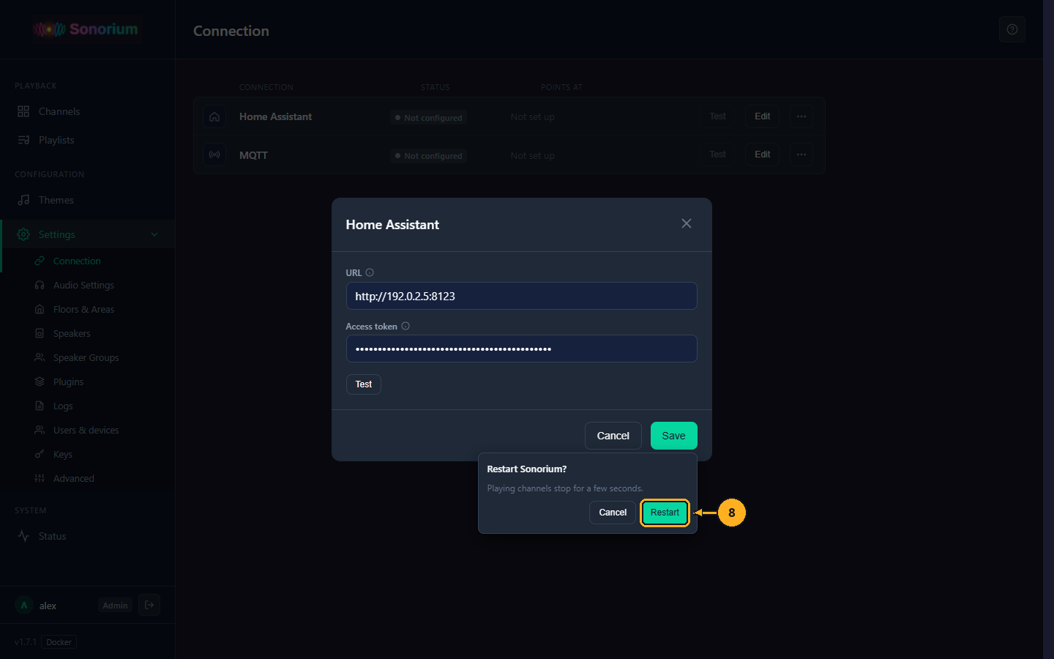
Task: Click the Keys key icon
Action: pos(40,454)
